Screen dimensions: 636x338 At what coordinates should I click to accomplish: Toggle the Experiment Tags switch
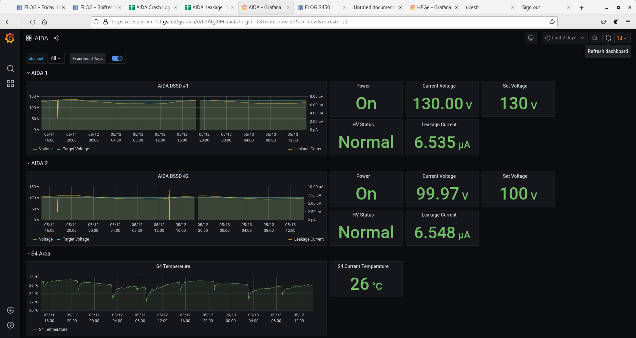(x=117, y=58)
